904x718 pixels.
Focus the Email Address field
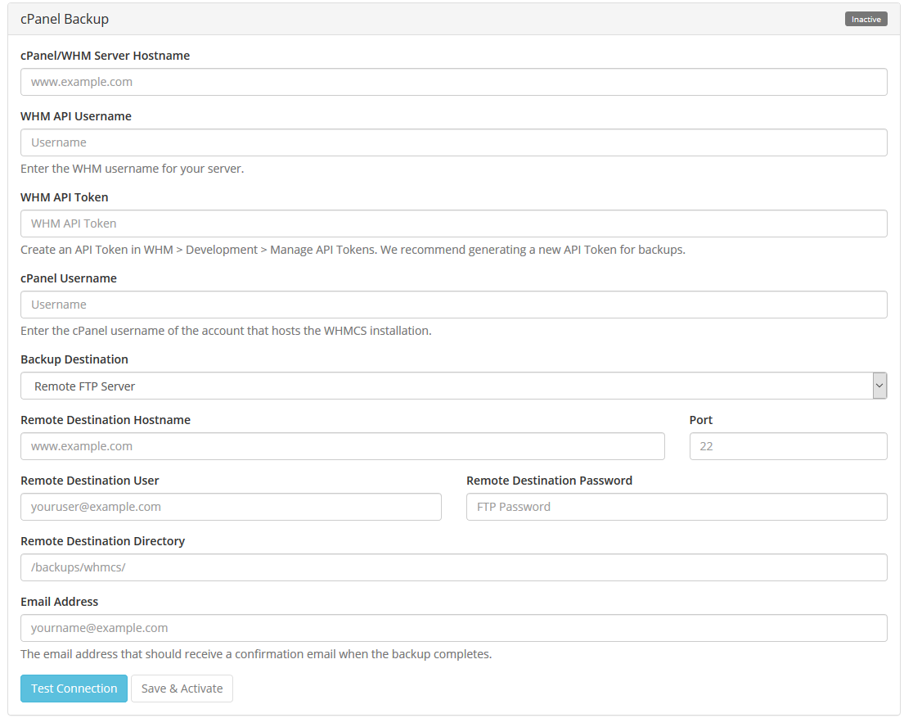pos(454,628)
